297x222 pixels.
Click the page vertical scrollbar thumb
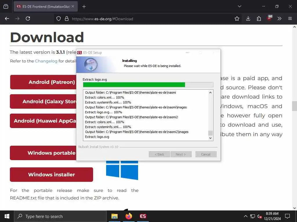294,106
